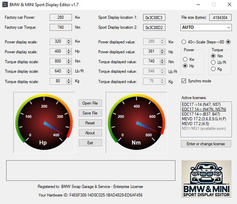Increase Power display scale Kw with up arrow

(x=69, y=40)
